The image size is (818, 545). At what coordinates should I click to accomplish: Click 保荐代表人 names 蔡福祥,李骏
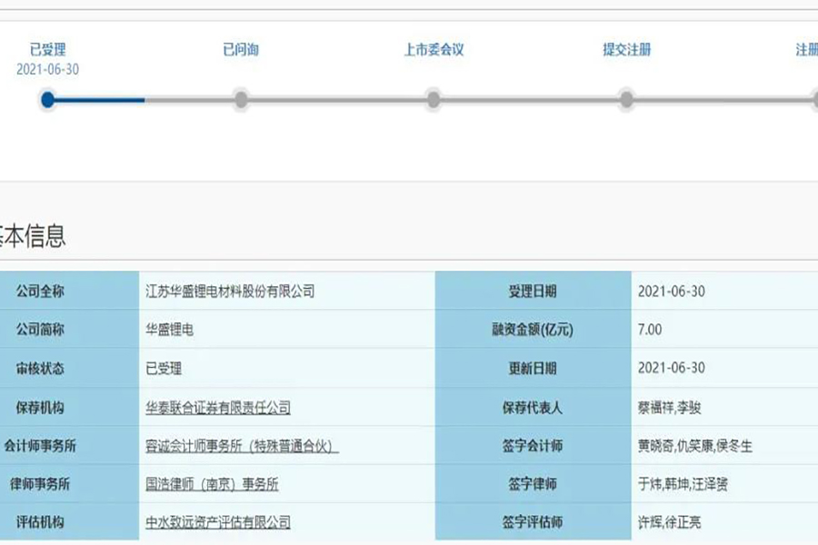[x=669, y=407]
